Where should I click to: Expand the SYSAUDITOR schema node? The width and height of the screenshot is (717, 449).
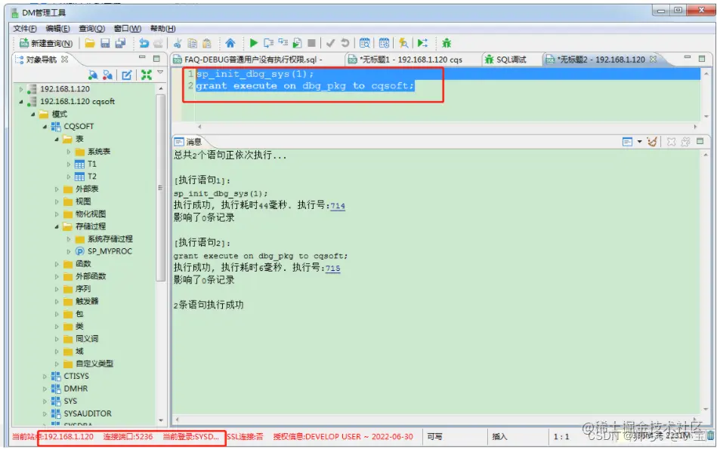[x=45, y=414]
